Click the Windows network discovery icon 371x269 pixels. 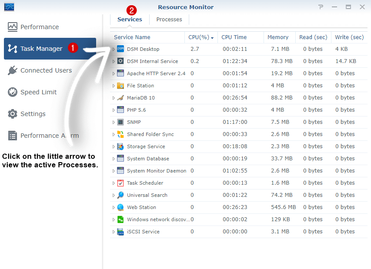click(x=120, y=219)
